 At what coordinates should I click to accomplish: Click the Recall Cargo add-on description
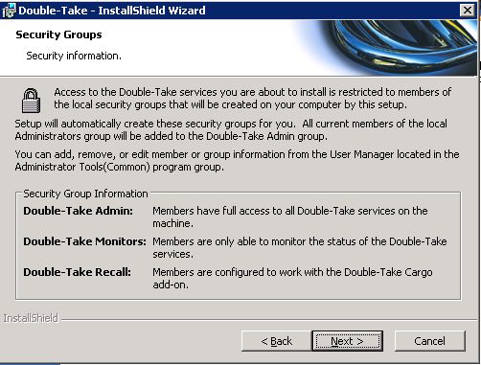click(x=292, y=278)
